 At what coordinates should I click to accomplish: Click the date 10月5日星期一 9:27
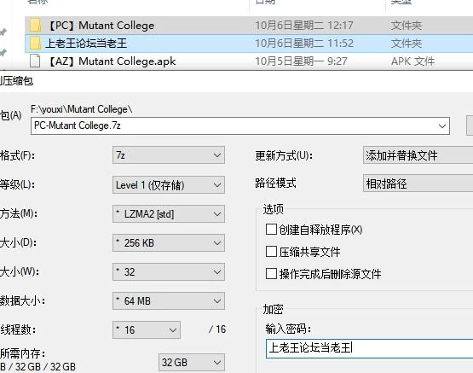coord(301,61)
